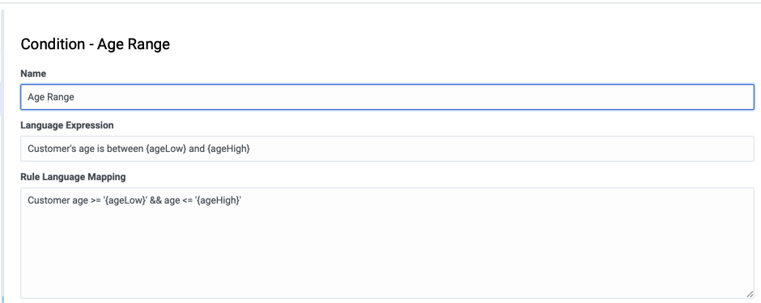This screenshot has height=303, width=761.
Task: Click the Rule Language Mapping label
Action: tap(73, 177)
